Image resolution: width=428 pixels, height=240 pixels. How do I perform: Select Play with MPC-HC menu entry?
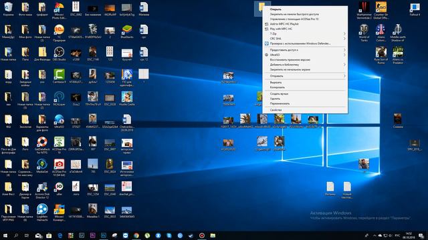click(x=305, y=29)
